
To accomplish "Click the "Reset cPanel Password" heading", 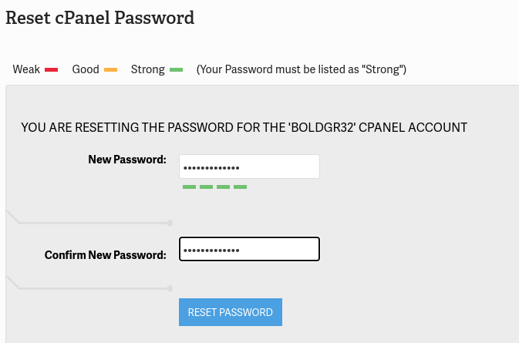I will 100,17.
